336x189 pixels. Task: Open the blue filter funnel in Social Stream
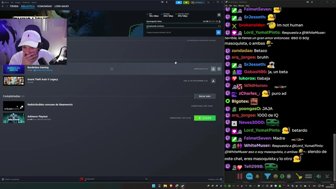point(267,176)
